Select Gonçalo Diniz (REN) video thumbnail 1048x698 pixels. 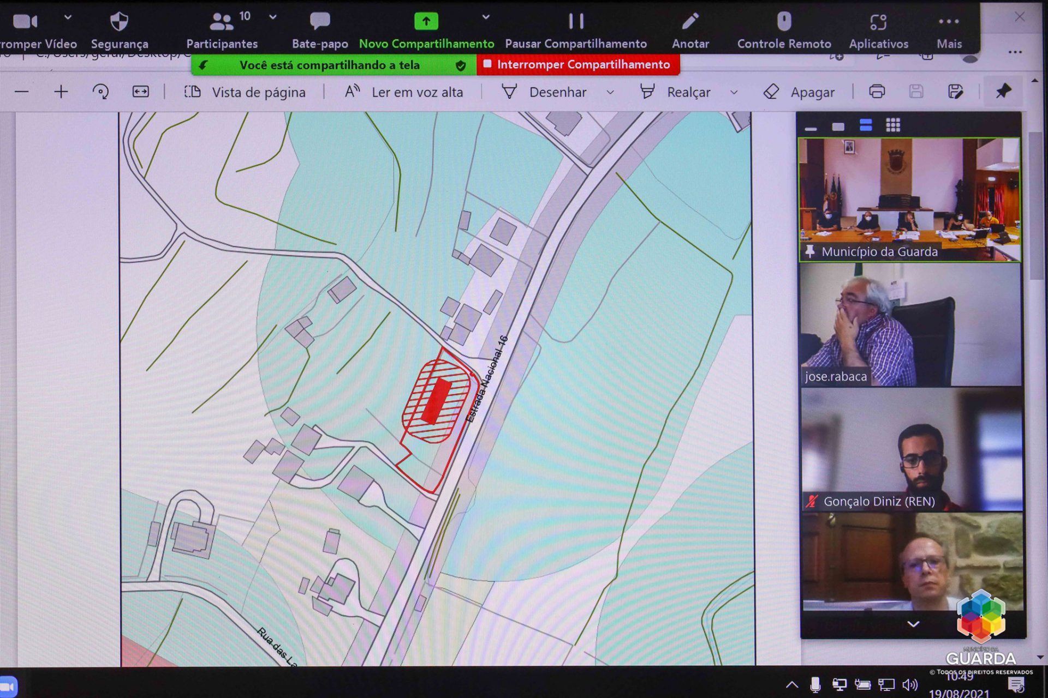click(x=912, y=449)
